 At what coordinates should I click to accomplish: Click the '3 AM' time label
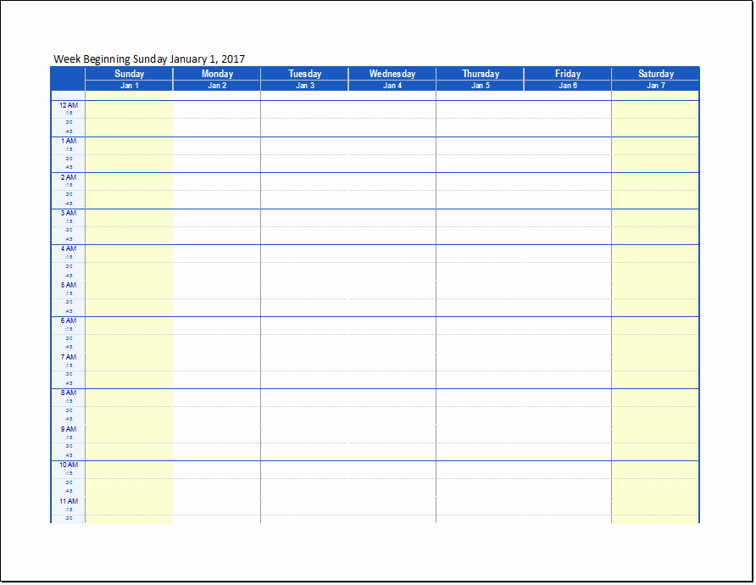[x=69, y=213]
